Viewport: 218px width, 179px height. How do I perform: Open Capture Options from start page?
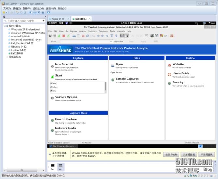pos(66,97)
